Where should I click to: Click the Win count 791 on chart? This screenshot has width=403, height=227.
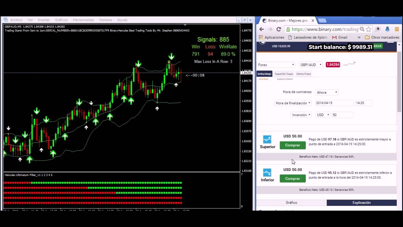[x=196, y=54]
